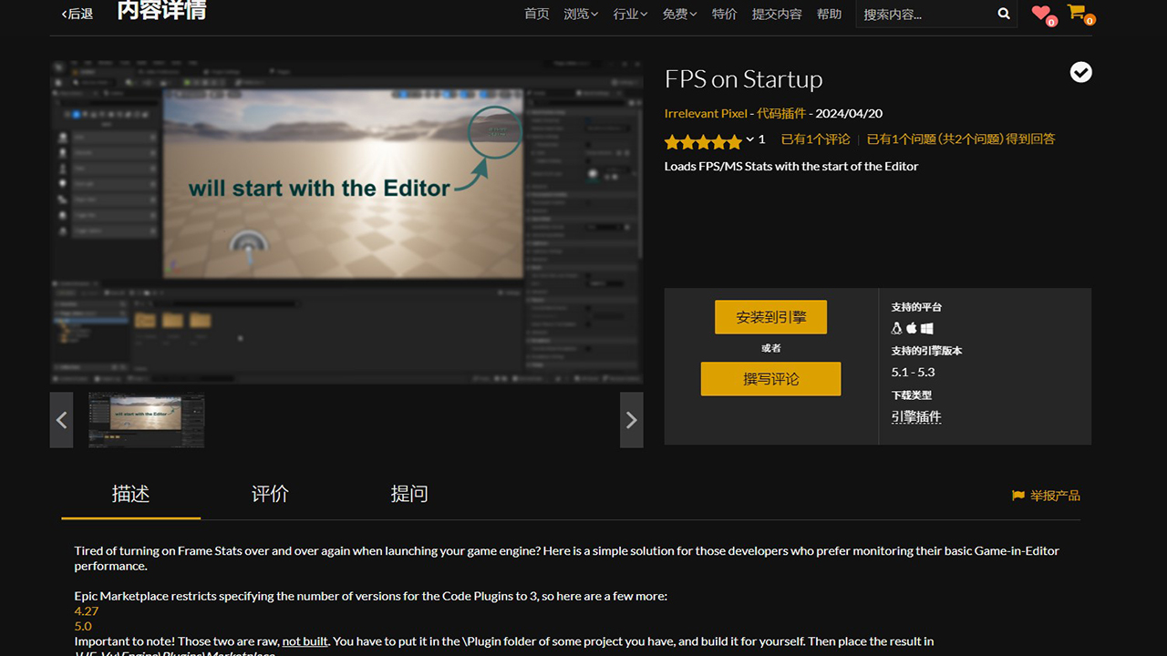Open the 浏览 dropdown menu
This screenshot has width=1167, height=656.
point(581,14)
